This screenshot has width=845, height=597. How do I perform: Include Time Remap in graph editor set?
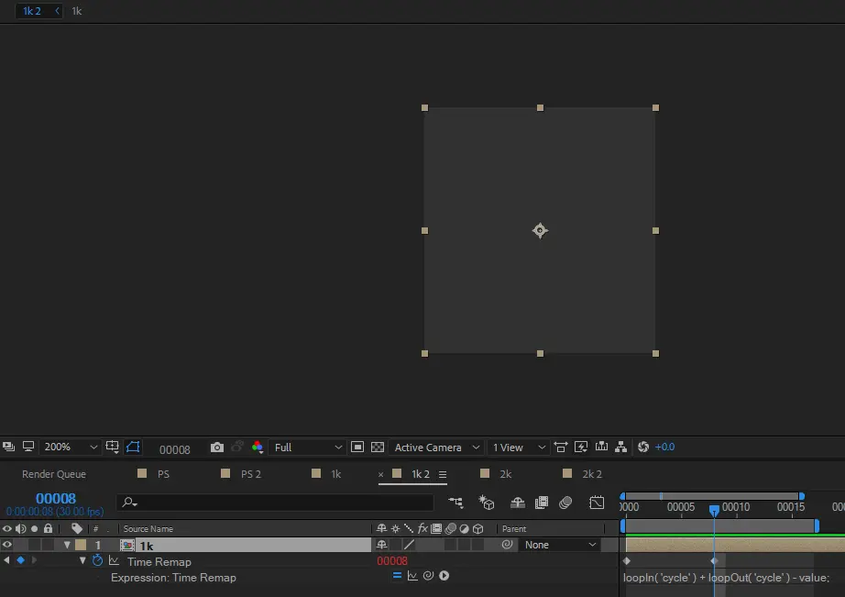click(x=114, y=560)
